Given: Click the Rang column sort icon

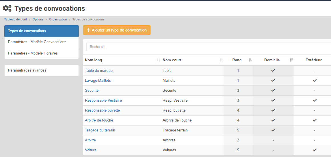Looking at the screenshot, I should click(250, 60).
